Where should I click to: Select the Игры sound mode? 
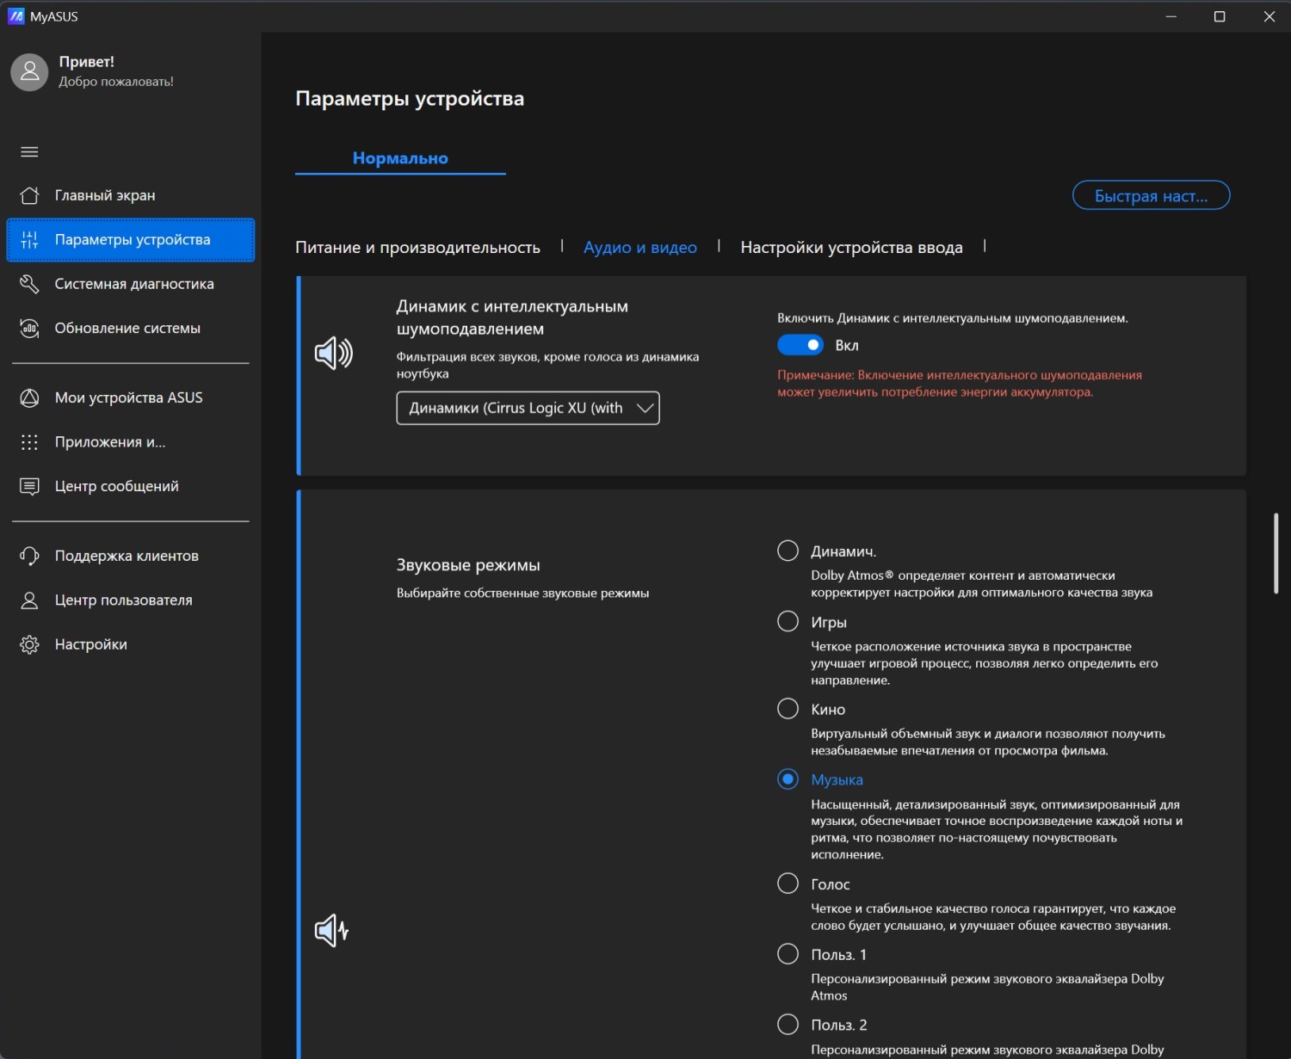click(788, 622)
